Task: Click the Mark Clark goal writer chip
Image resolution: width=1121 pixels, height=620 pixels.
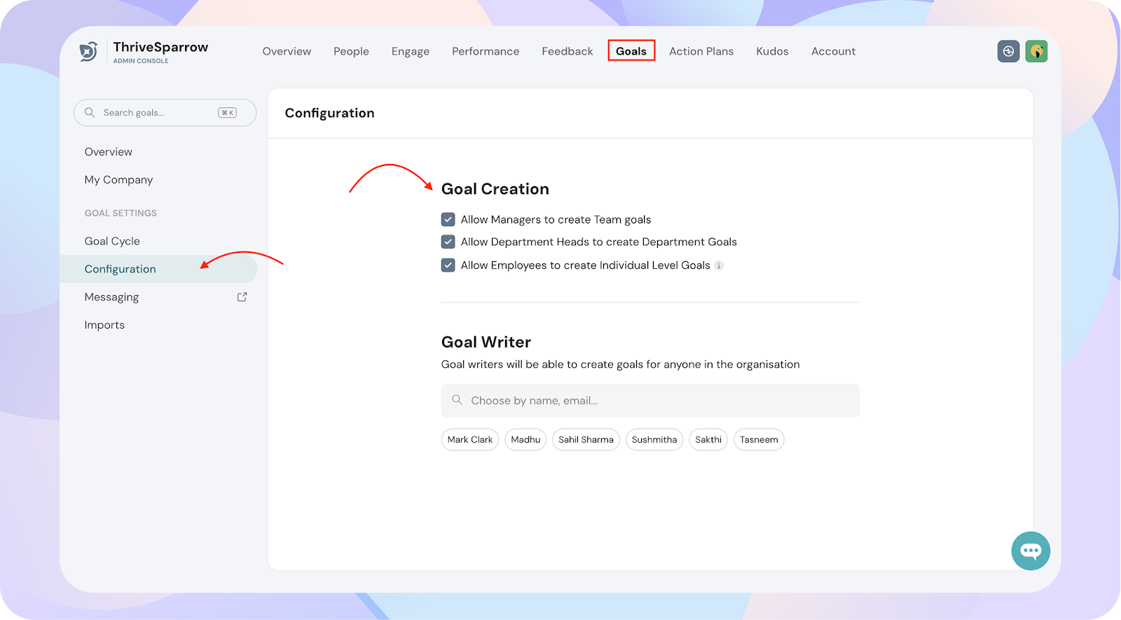Action: [x=470, y=440]
